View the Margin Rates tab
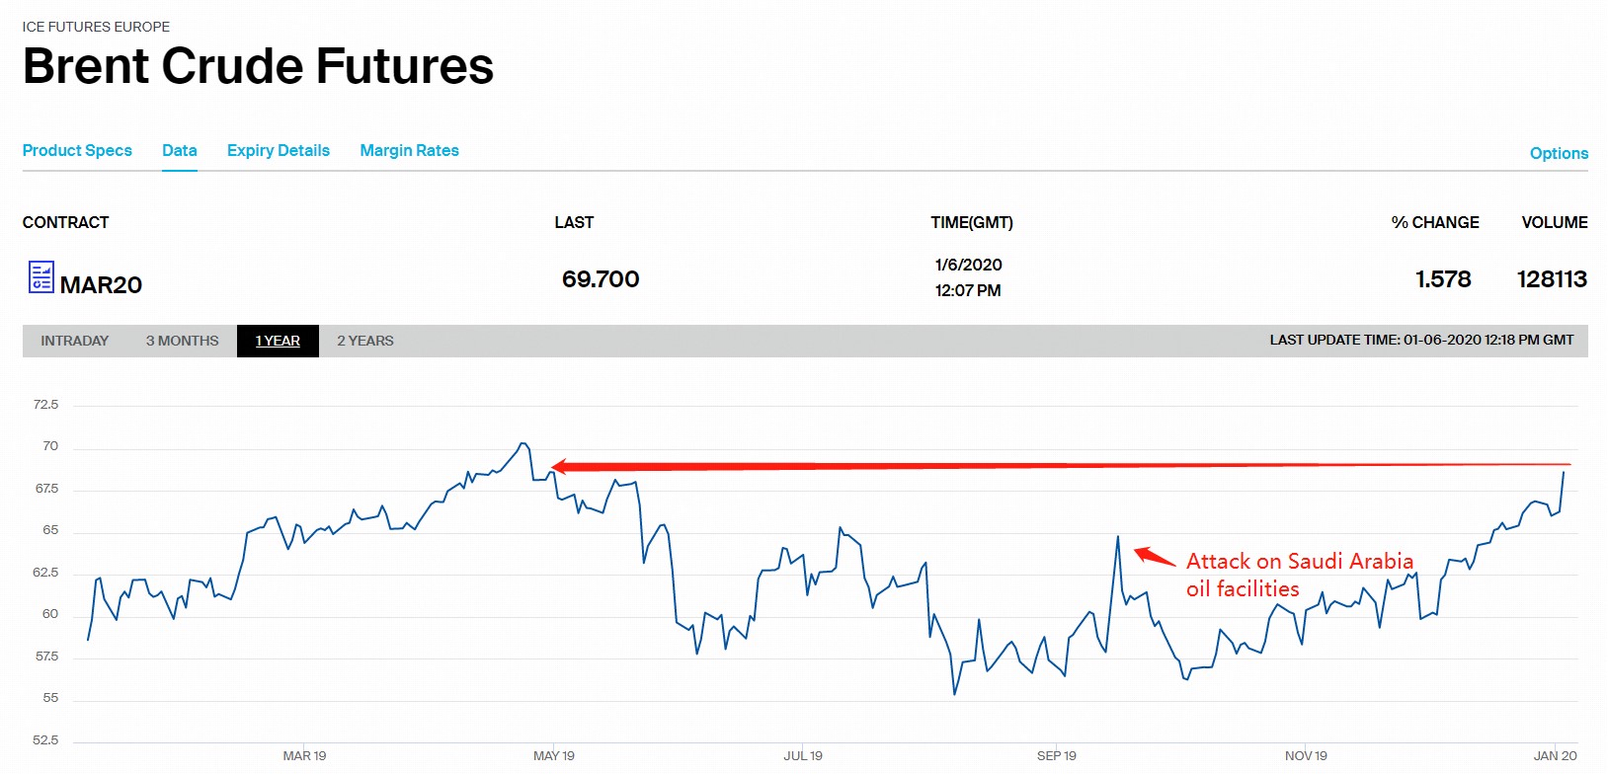The width and height of the screenshot is (1608, 774). 409,150
